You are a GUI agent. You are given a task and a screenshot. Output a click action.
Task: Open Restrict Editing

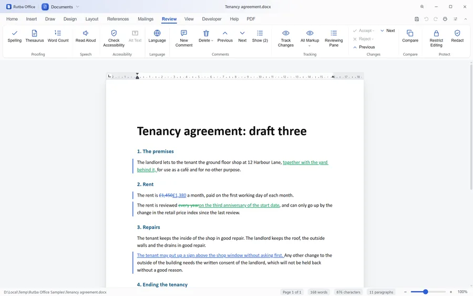[x=436, y=38]
